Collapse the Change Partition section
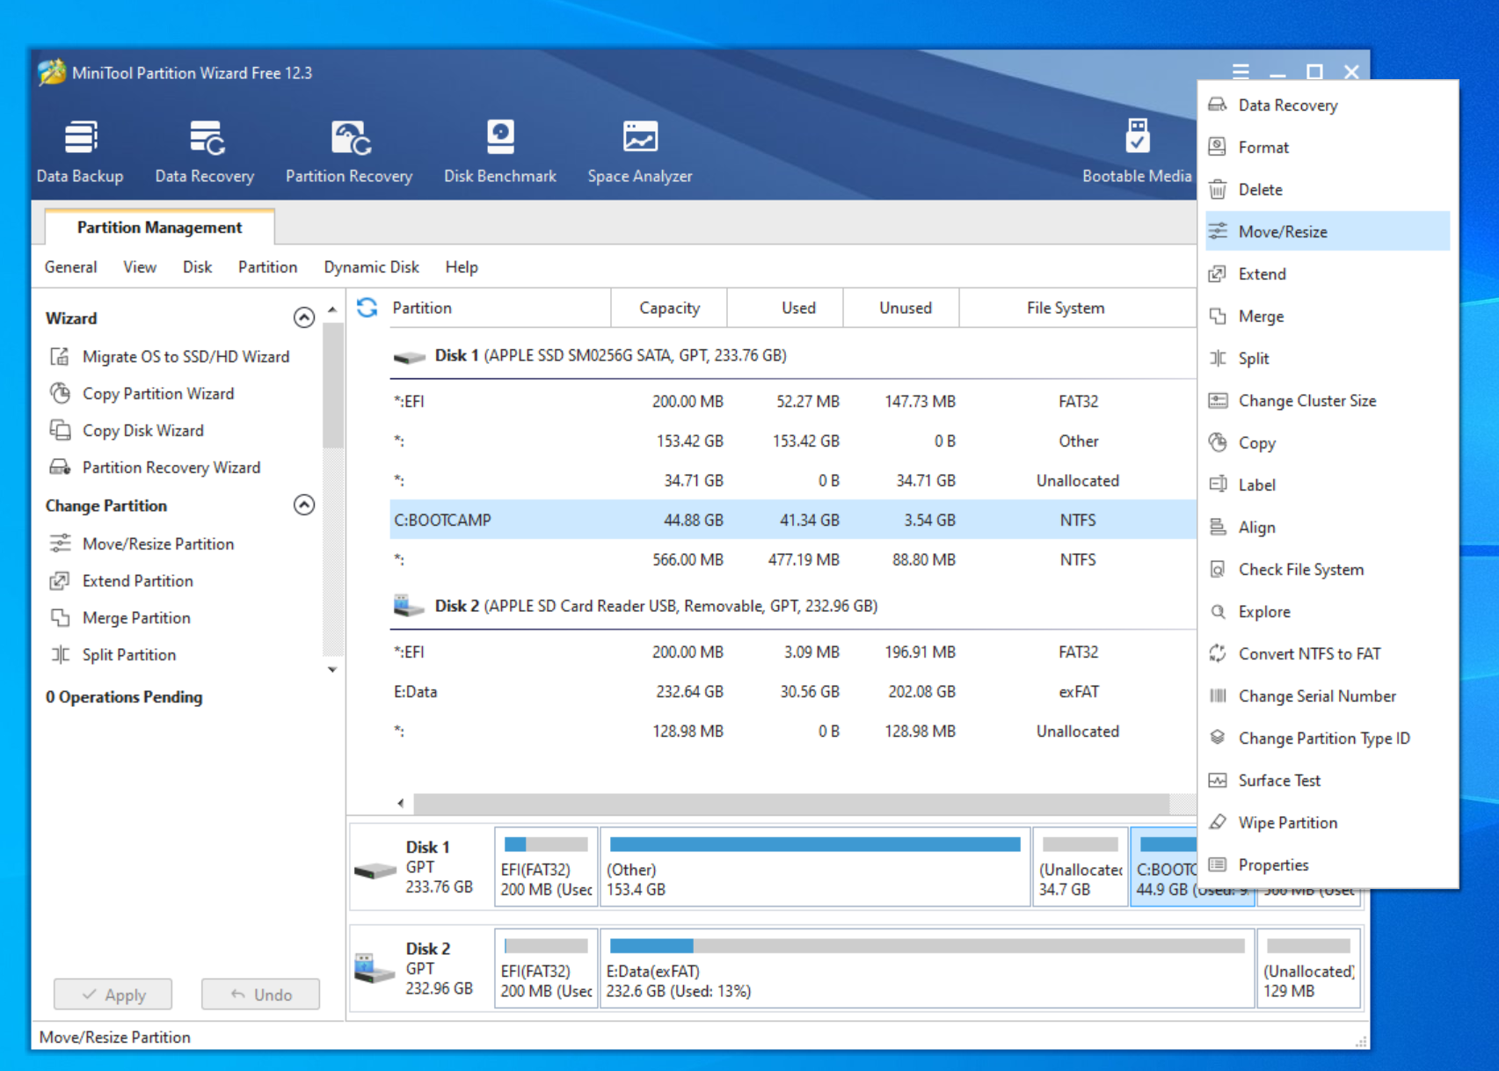 coord(303,505)
